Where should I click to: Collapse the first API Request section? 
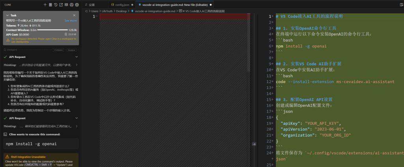(x=77, y=57)
